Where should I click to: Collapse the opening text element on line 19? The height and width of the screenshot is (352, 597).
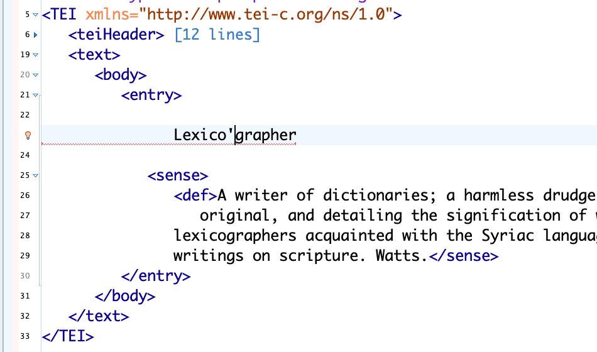coord(36,55)
